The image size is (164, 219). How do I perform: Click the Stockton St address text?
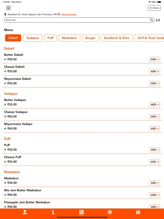click(34, 14)
